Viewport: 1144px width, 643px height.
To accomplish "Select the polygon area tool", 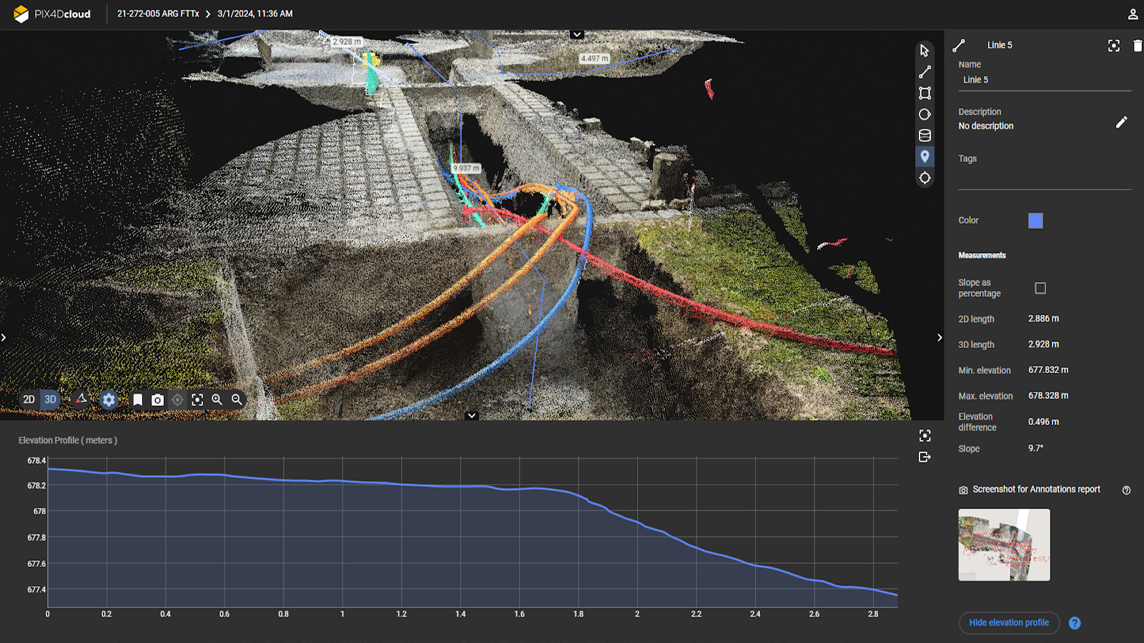I will [924, 94].
